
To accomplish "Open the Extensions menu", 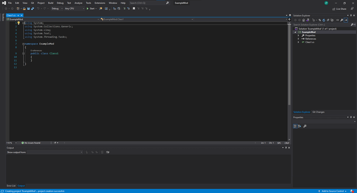I will [100, 3].
